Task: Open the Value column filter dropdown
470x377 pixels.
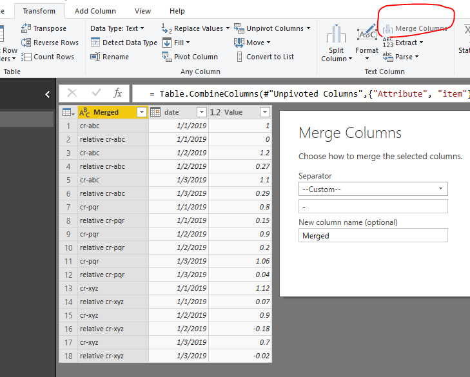Action: (x=265, y=112)
